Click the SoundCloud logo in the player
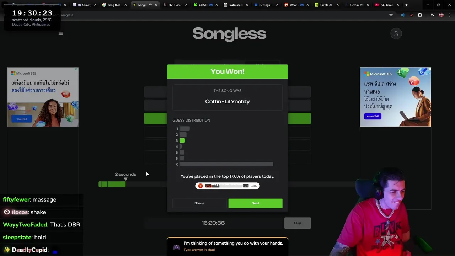Screen dimensions: 455x256 254,186
